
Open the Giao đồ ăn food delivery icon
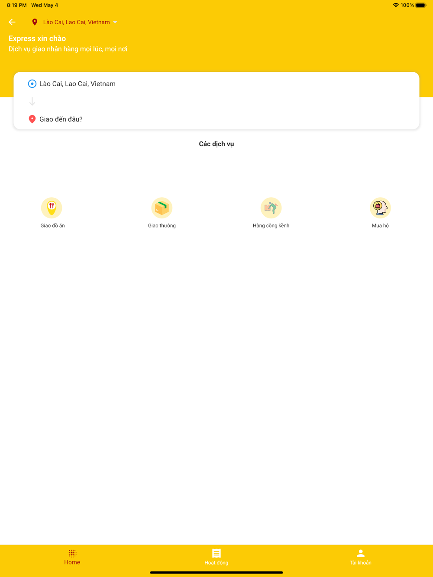[52, 208]
